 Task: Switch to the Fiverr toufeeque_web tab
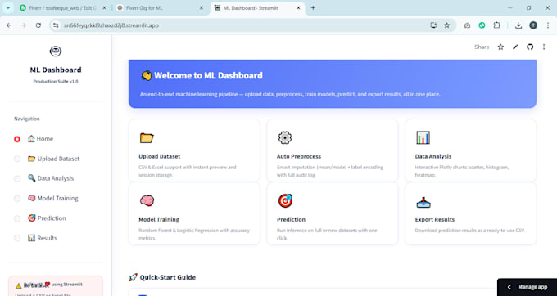tap(62, 8)
